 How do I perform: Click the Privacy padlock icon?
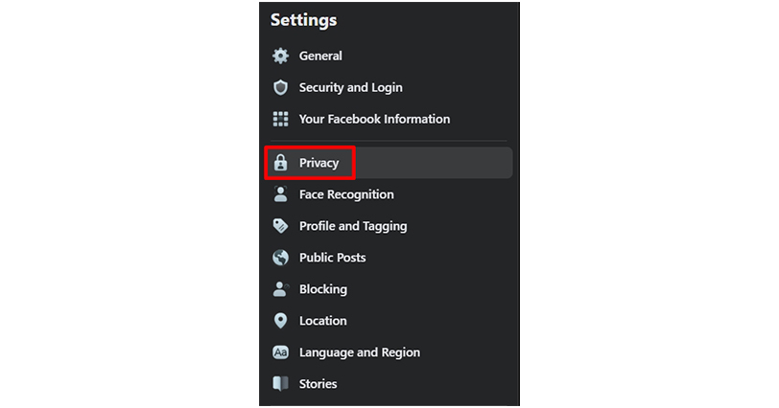coord(280,163)
